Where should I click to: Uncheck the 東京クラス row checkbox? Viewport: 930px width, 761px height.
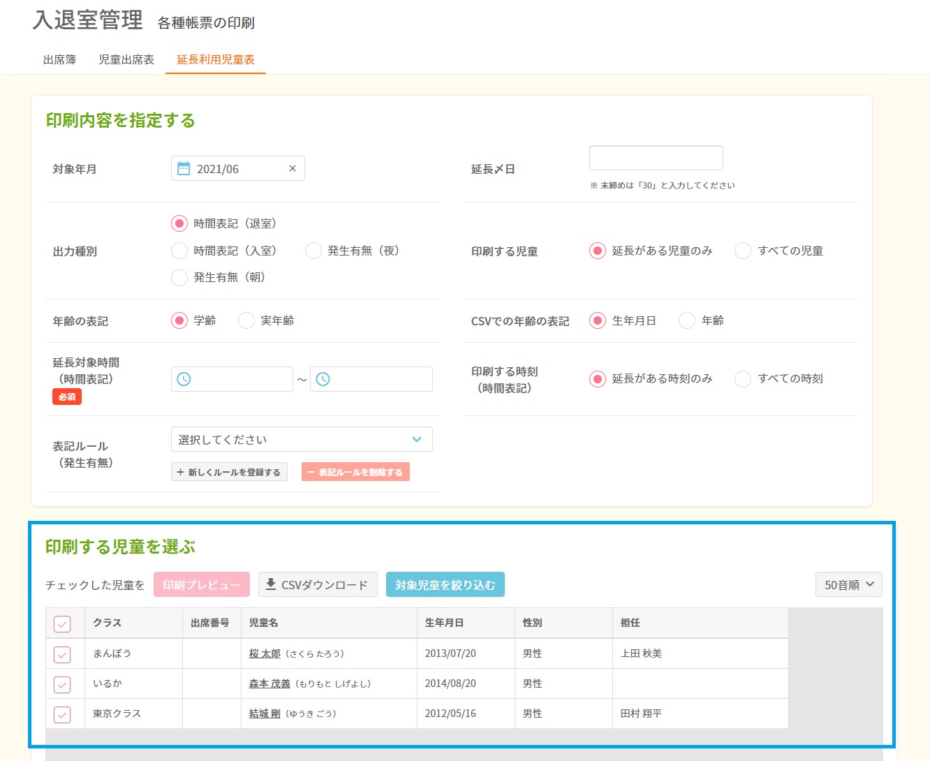coord(62,714)
